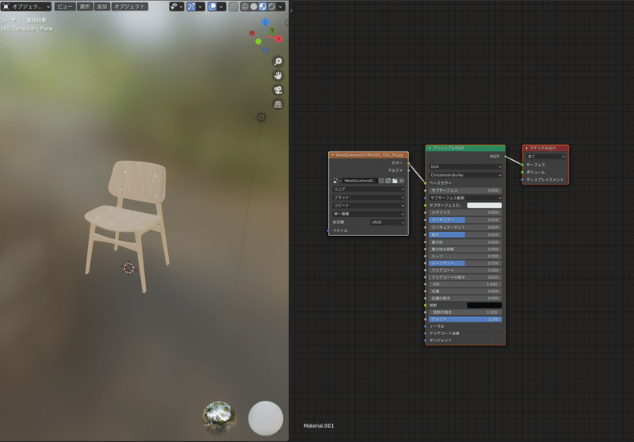This screenshot has height=442, width=634.
Task: Click the zoom magnifier icon in the viewport
Action: coord(278,62)
